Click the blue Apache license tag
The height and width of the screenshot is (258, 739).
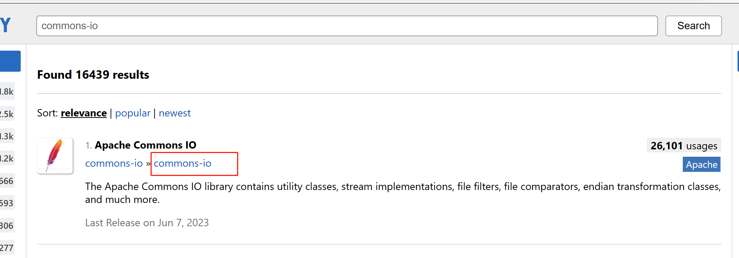click(x=701, y=164)
